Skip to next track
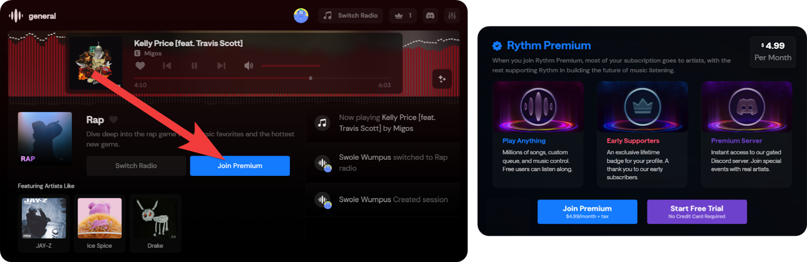 221,65
